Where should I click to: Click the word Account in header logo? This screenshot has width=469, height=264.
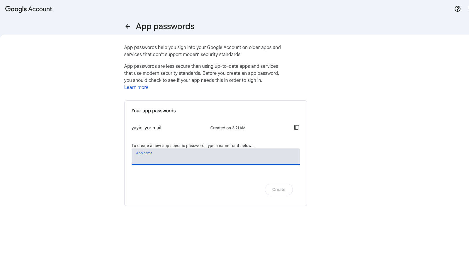[x=40, y=9]
